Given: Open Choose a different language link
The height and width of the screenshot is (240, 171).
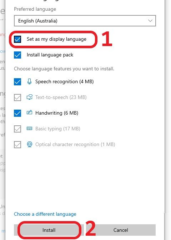Looking at the screenshot, I should pos(45,214).
